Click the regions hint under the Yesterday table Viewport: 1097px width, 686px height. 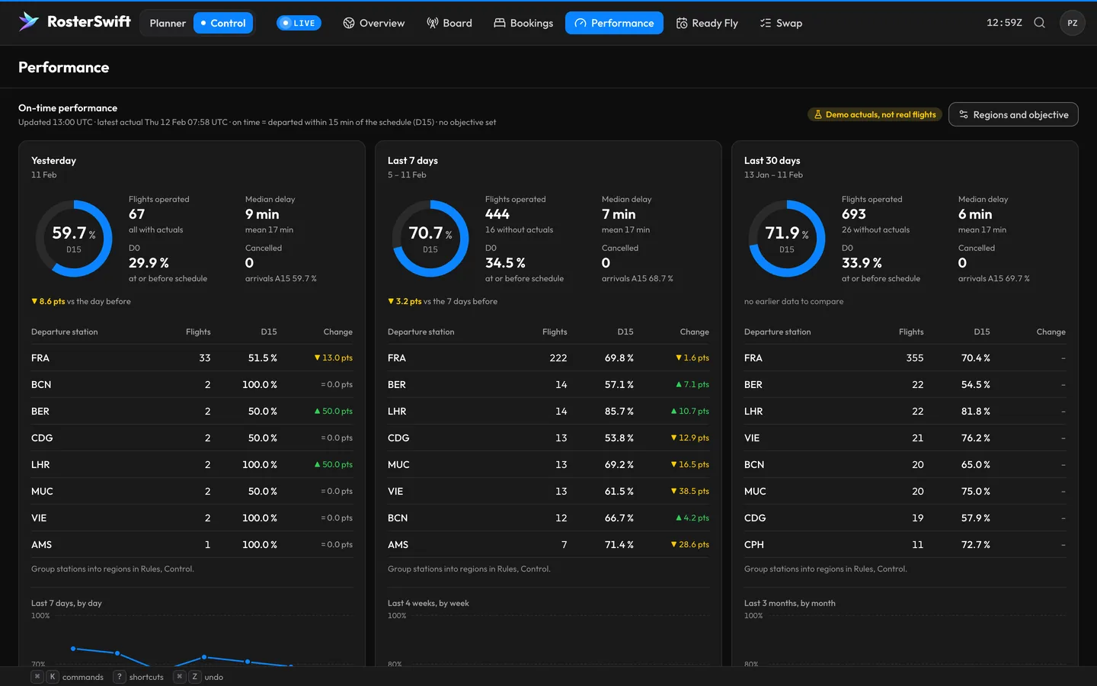click(113, 569)
